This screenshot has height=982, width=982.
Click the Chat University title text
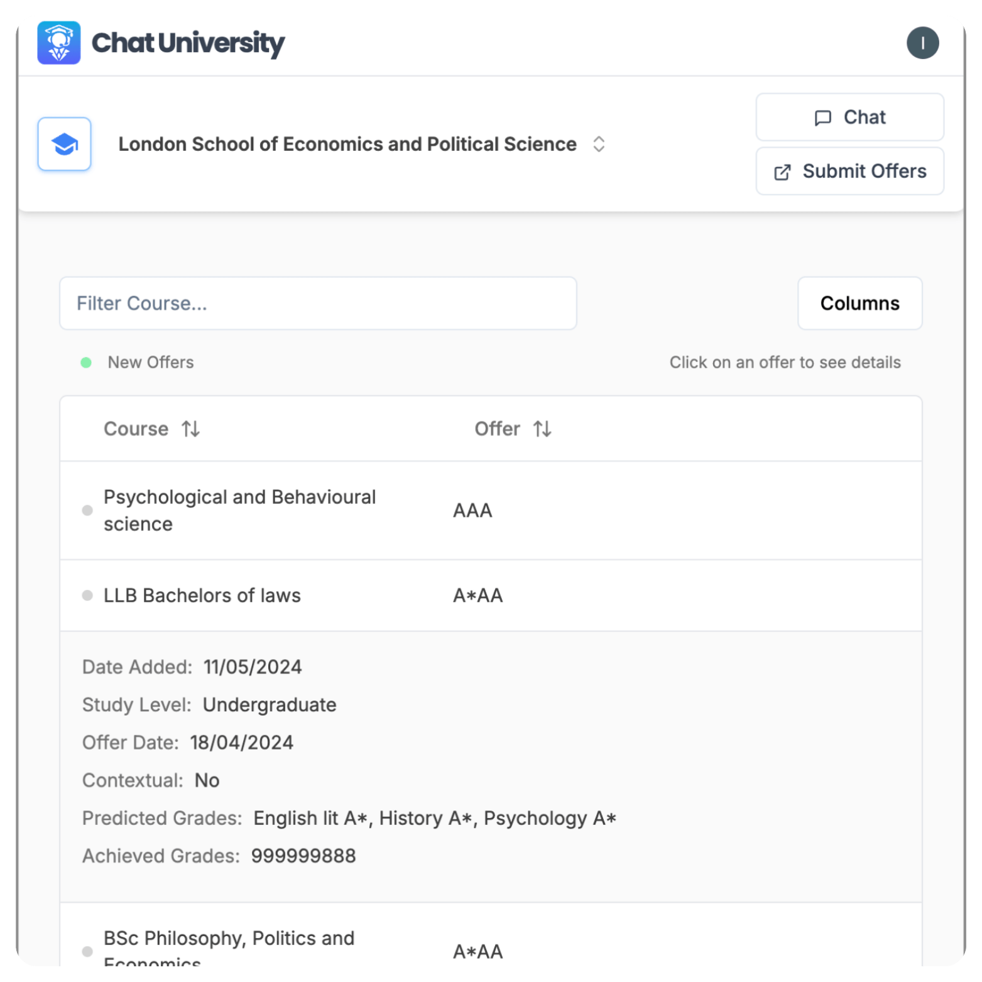pos(188,43)
